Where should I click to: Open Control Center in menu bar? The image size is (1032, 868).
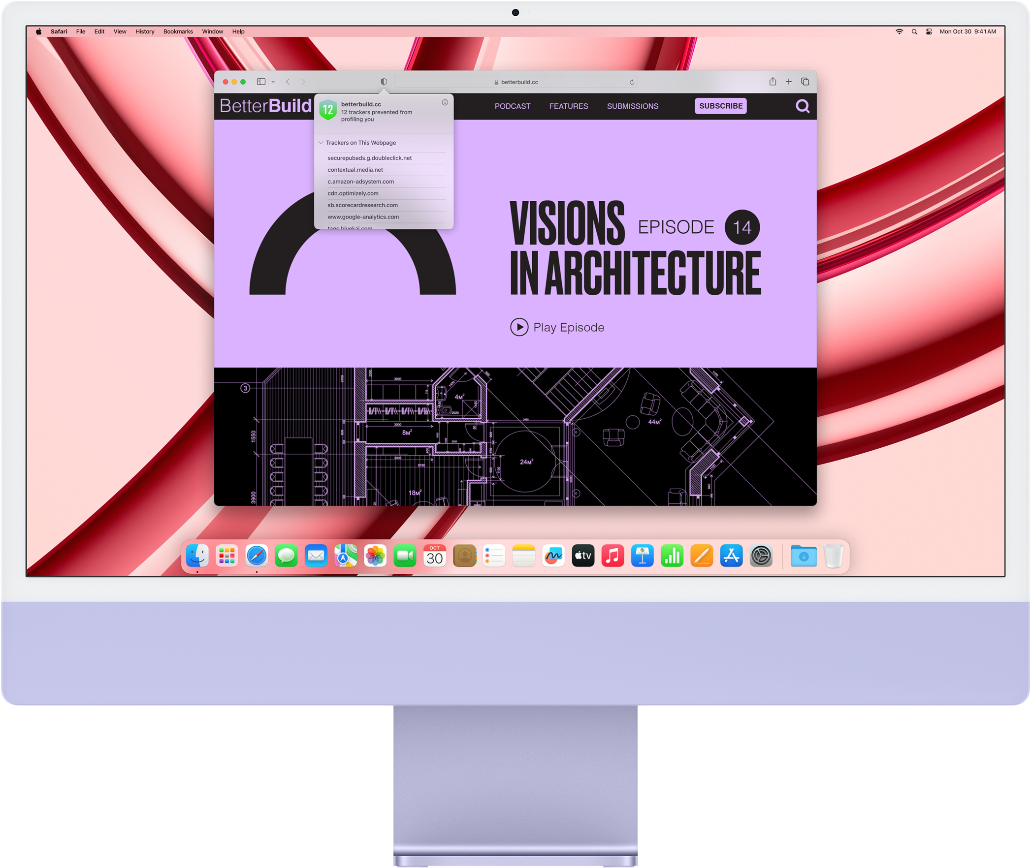(929, 31)
